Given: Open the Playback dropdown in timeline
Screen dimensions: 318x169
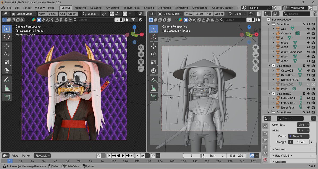Looking at the screenshot, I should [43, 155].
